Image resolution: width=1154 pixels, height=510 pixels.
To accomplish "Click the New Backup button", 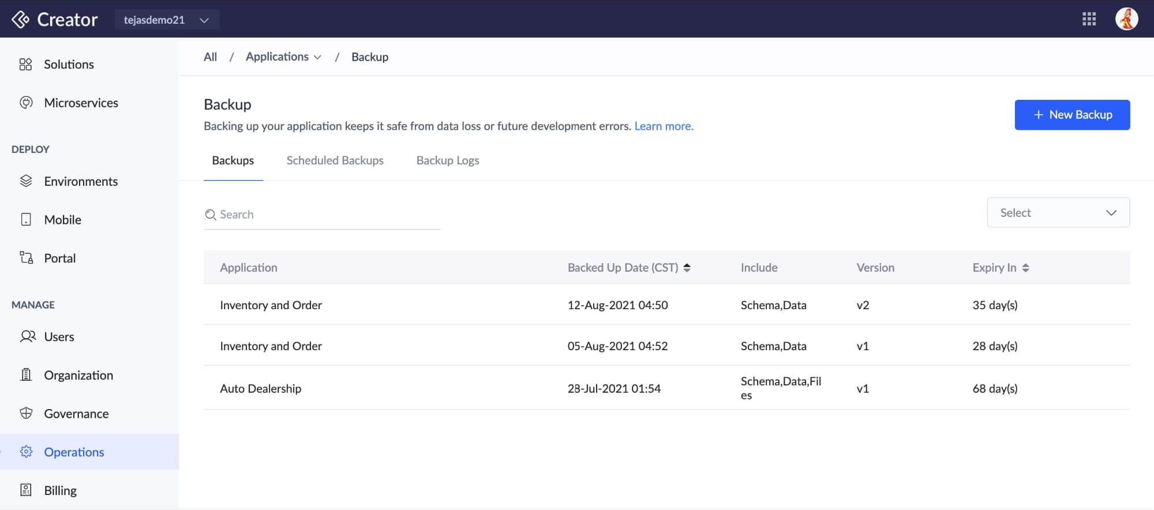I will [x=1071, y=115].
